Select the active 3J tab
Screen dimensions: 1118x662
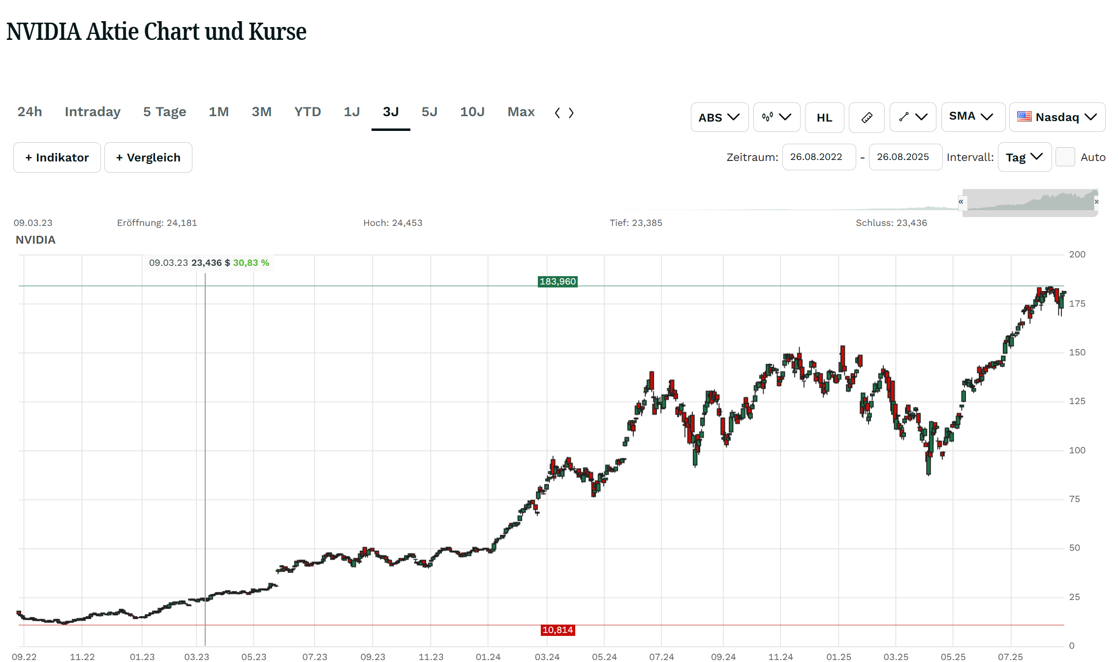coord(391,112)
